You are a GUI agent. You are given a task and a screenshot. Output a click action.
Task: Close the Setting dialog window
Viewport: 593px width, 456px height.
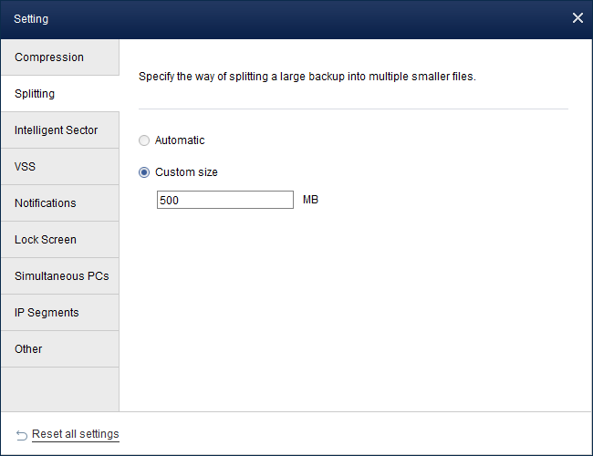point(577,18)
